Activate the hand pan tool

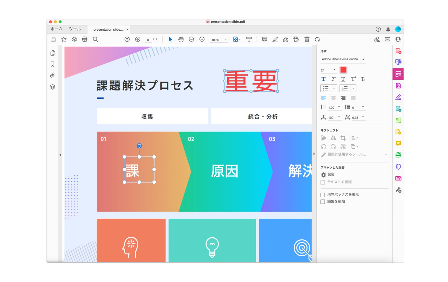(x=181, y=39)
